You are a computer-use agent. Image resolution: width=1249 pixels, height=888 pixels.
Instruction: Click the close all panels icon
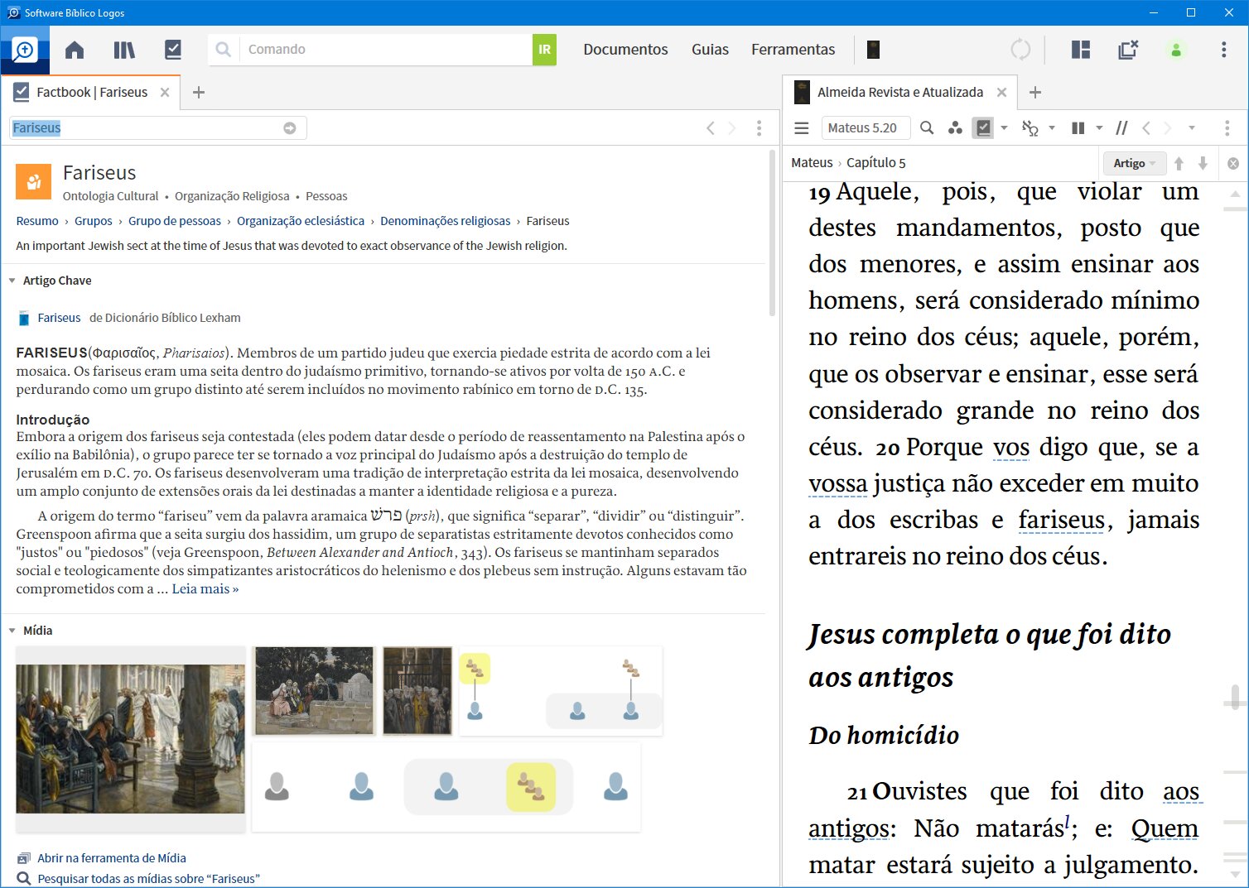pyautogui.click(x=1128, y=50)
